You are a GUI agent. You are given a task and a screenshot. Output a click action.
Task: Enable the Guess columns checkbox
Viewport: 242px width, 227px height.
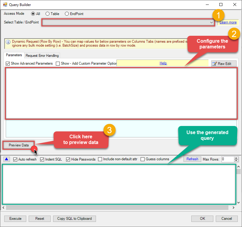(143, 159)
